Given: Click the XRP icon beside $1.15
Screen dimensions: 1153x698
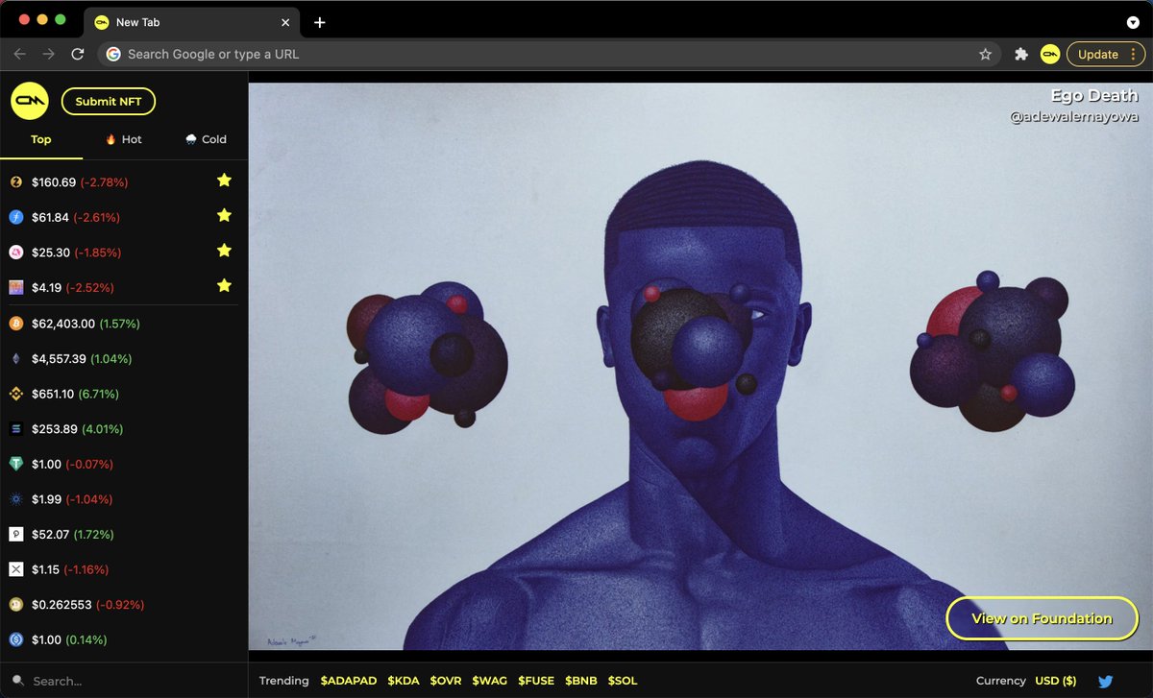Looking at the screenshot, I should click(15, 569).
